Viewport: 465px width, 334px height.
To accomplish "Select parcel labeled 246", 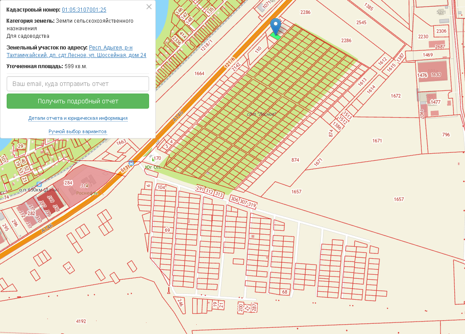I will pos(180,302).
